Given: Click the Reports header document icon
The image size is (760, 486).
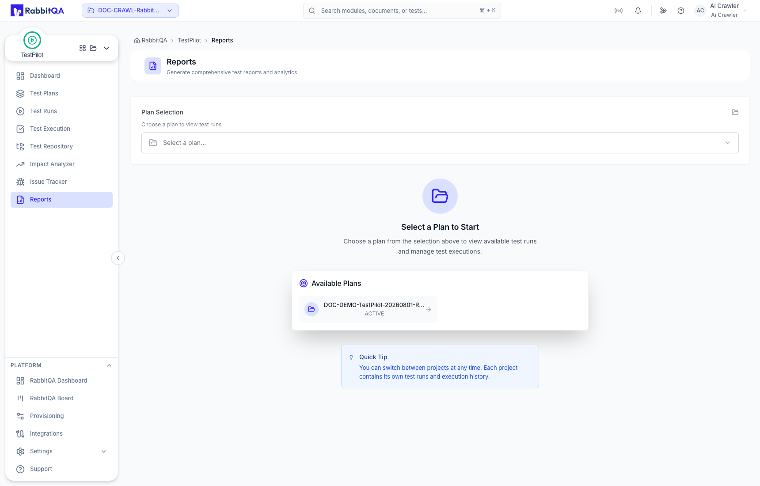Looking at the screenshot, I should tap(153, 66).
